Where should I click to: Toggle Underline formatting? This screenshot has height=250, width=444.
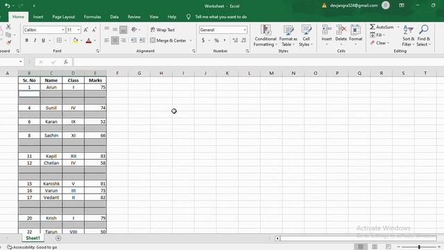pyautogui.click(x=43, y=40)
